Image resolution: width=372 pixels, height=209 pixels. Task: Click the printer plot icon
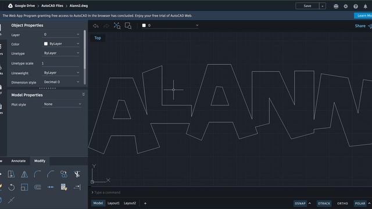click(336, 6)
